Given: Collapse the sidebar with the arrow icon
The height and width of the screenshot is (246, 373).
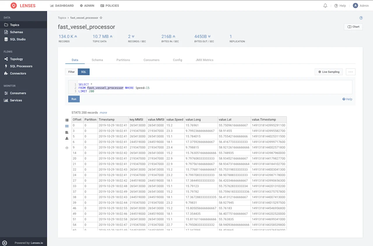Looking at the screenshot, I should tap(4, 243).
